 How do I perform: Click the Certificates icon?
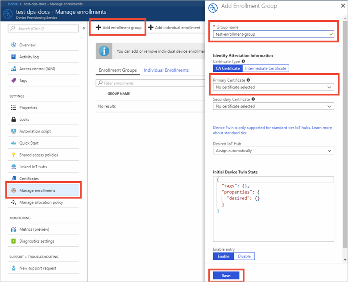coord(13,178)
